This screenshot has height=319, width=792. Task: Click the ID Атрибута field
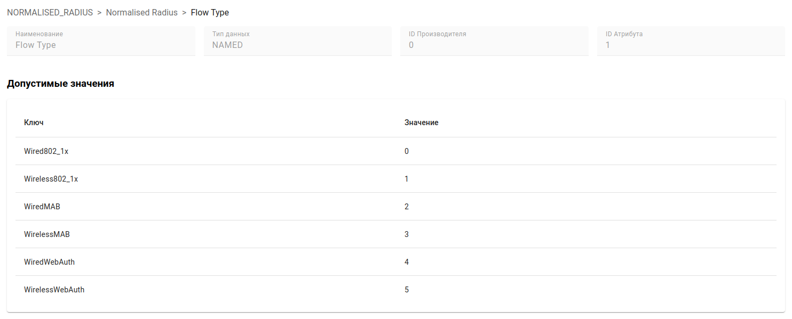(x=691, y=45)
